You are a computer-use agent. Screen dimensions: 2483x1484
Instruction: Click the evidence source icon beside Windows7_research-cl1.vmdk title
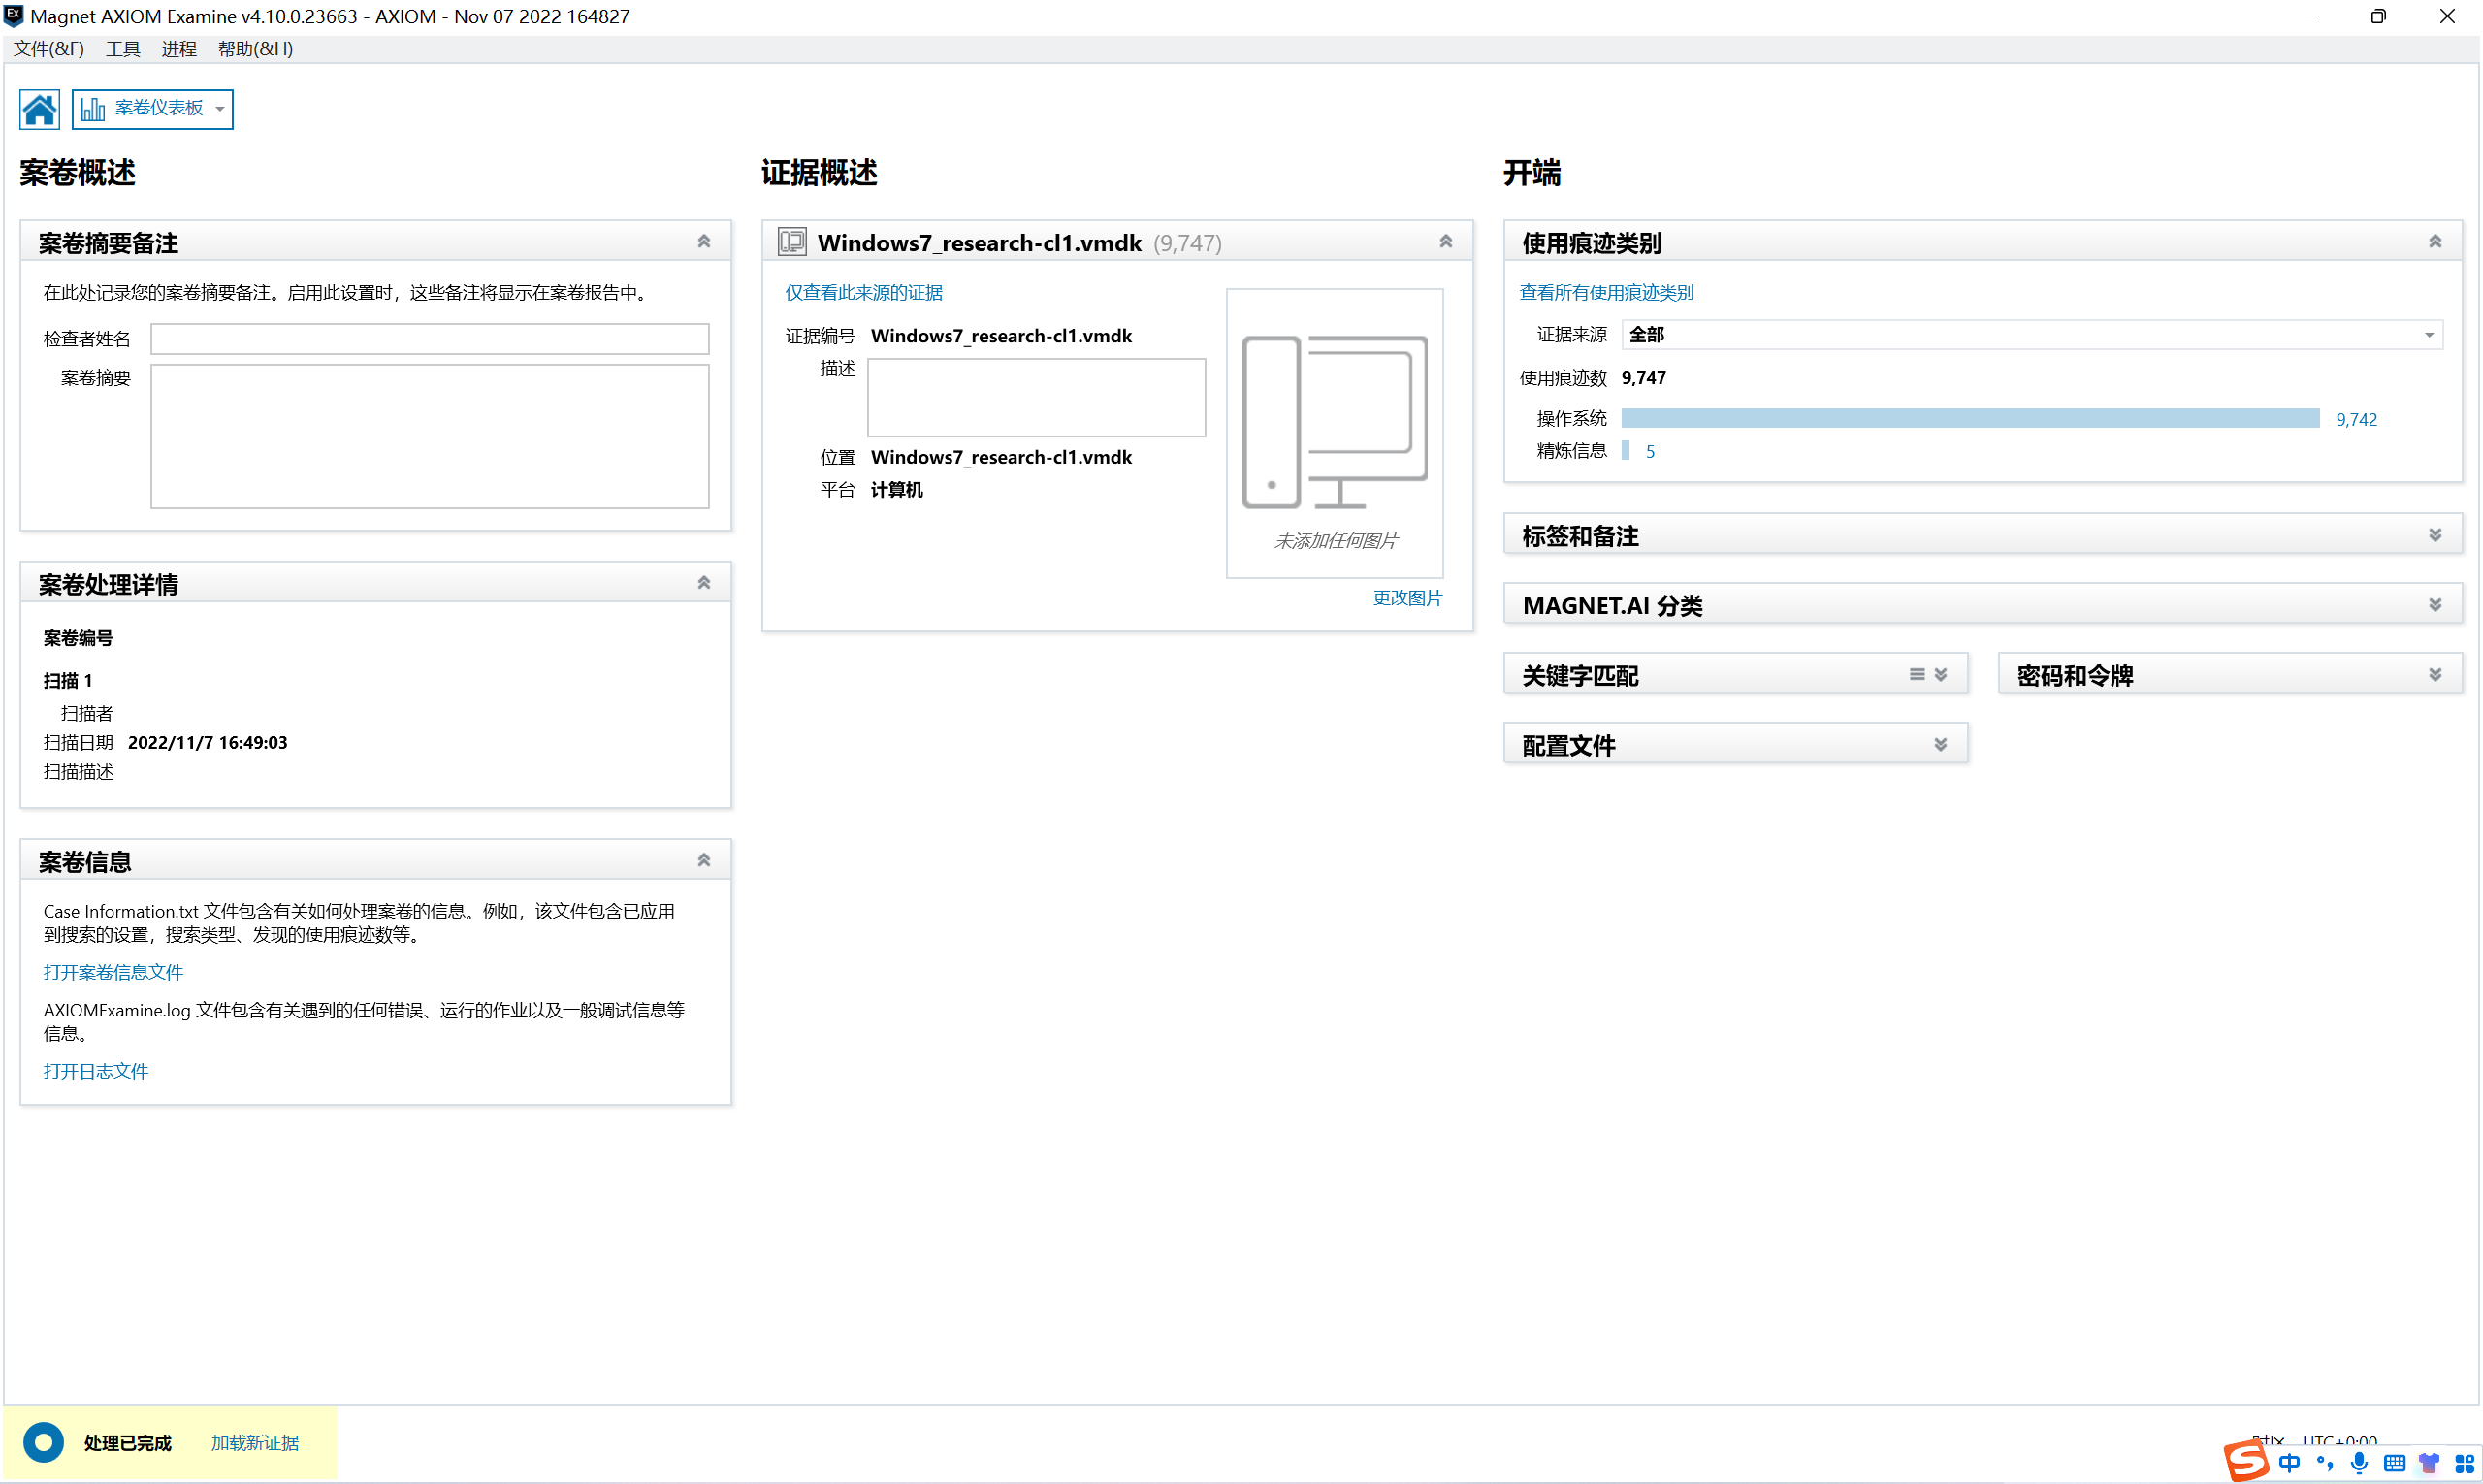[x=793, y=242]
